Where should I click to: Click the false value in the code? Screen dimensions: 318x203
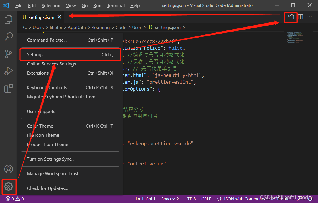click(x=175, y=48)
